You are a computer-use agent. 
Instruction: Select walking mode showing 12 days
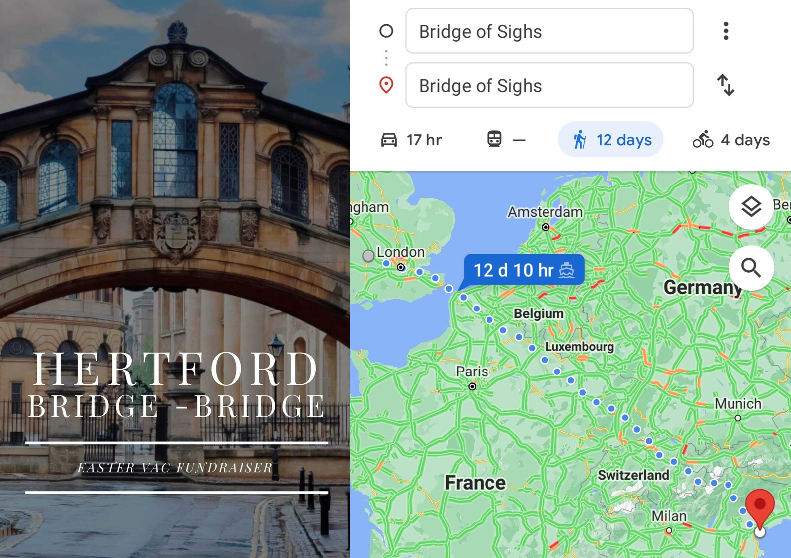click(x=610, y=140)
